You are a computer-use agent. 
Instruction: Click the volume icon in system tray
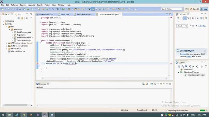click(x=188, y=115)
